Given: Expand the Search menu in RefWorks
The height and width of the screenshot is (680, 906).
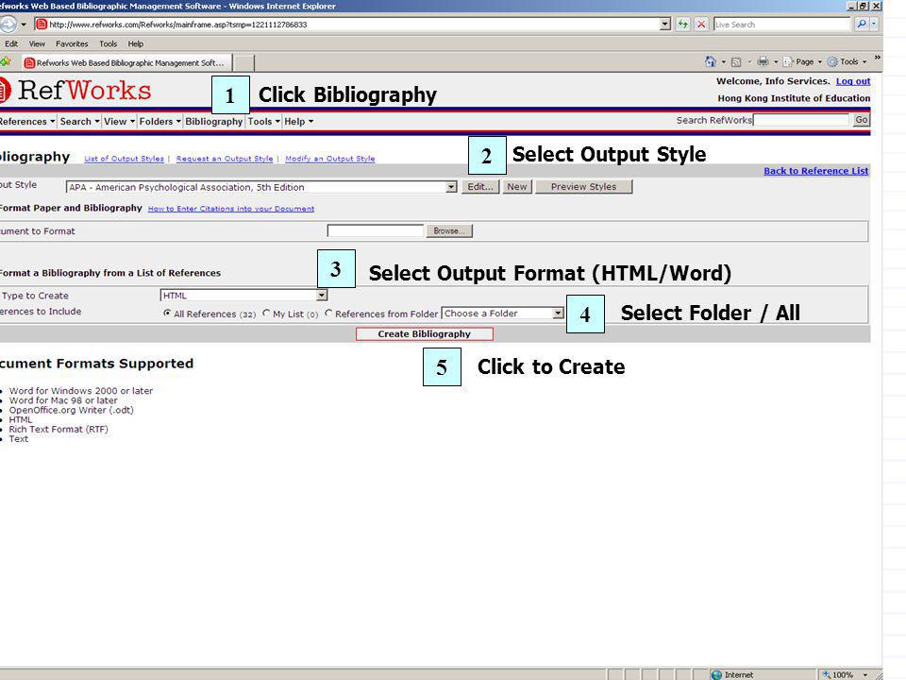Looking at the screenshot, I should coord(79,122).
